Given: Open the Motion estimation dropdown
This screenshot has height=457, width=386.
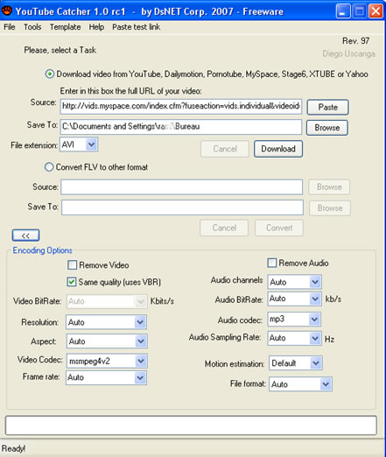Looking at the screenshot, I should click(x=316, y=363).
